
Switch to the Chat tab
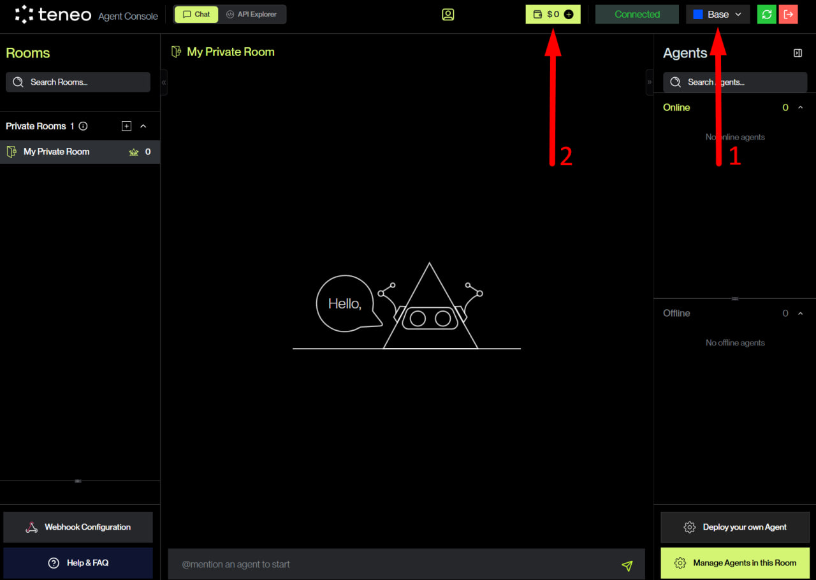coord(196,15)
